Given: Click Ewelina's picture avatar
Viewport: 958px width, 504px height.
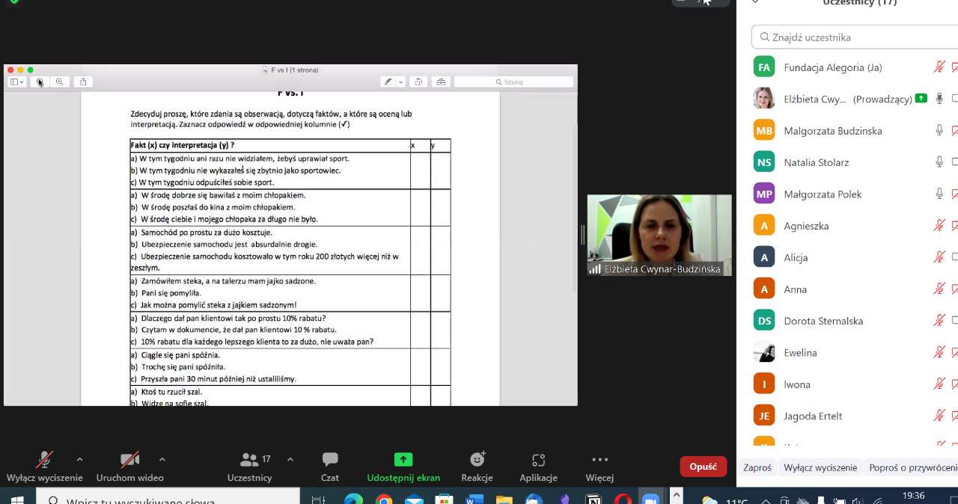Looking at the screenshot, I should click(x=764, y=353).
